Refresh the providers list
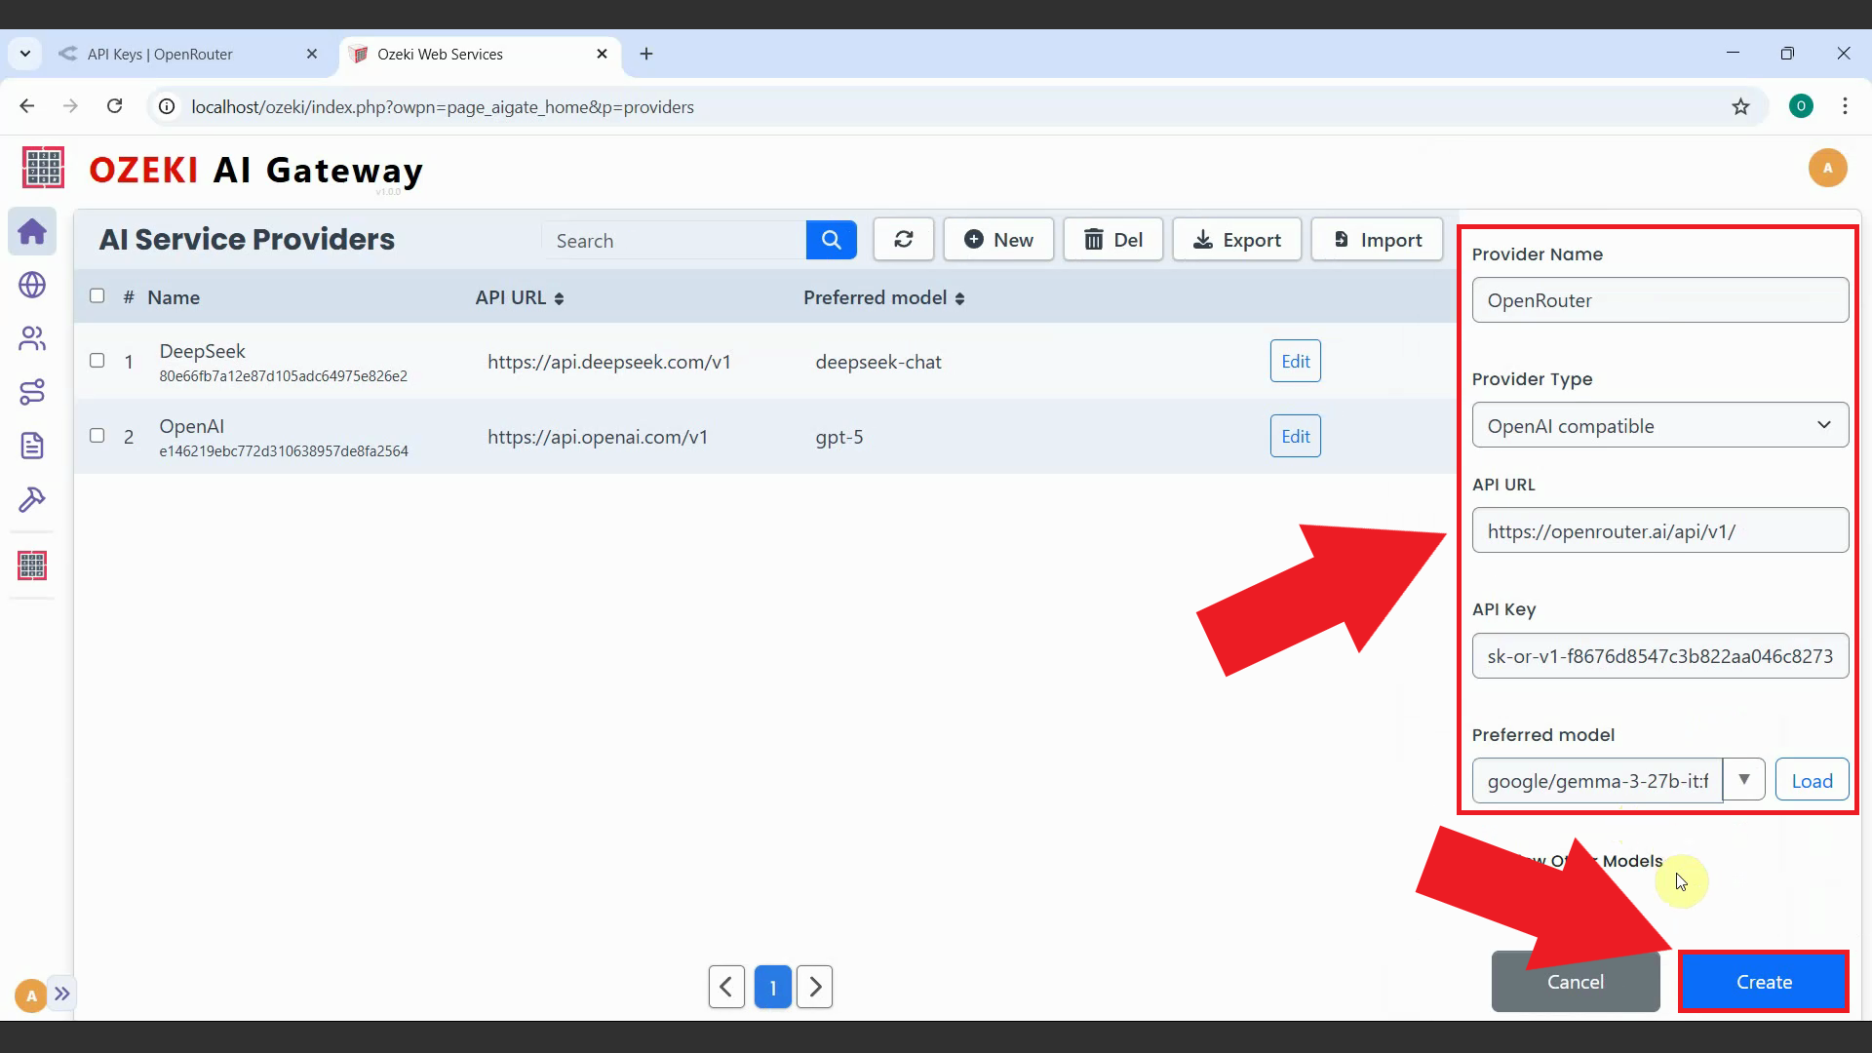Viewport: 1872px width, 1053px height. [x=903, y=240]
